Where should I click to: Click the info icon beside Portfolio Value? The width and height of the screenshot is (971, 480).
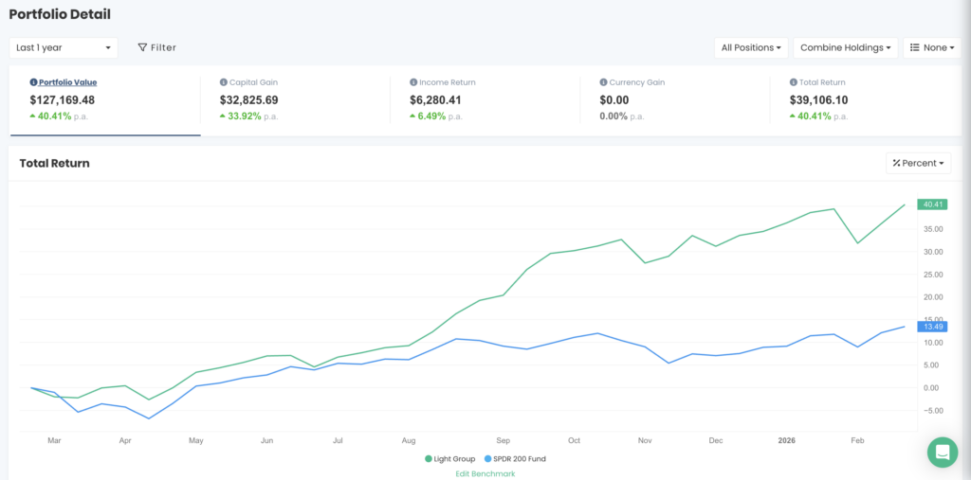tap(34, 82)
